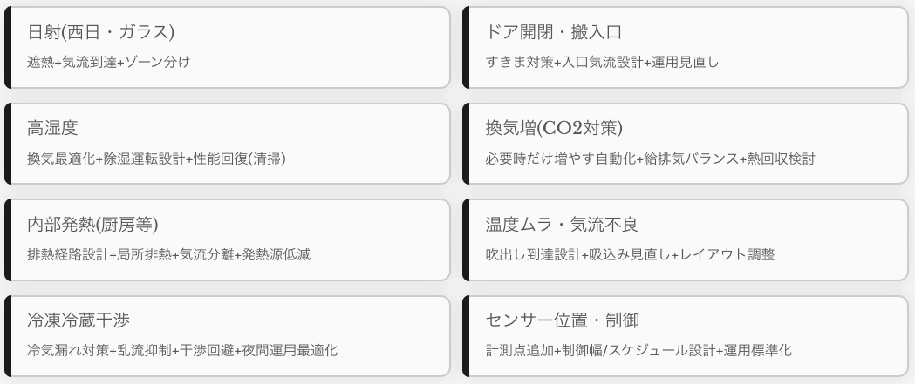Click the 日射(西日・ガラス) card title
The image size is (915, 384).
click(x=101, y=32)
